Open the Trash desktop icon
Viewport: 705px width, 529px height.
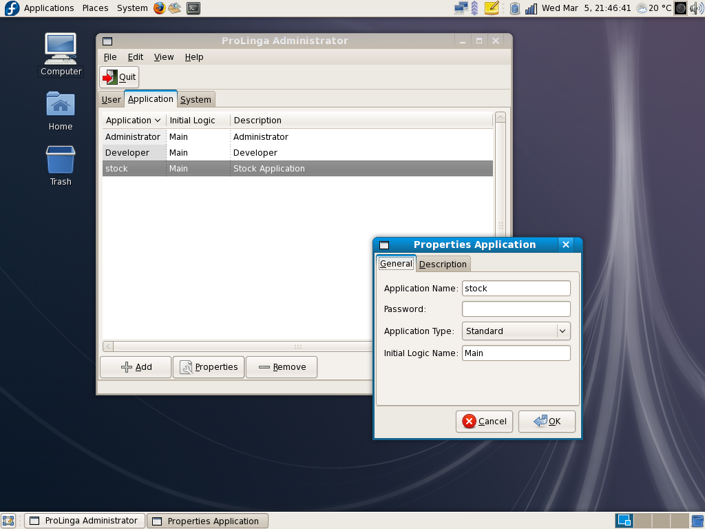[61, 166]
